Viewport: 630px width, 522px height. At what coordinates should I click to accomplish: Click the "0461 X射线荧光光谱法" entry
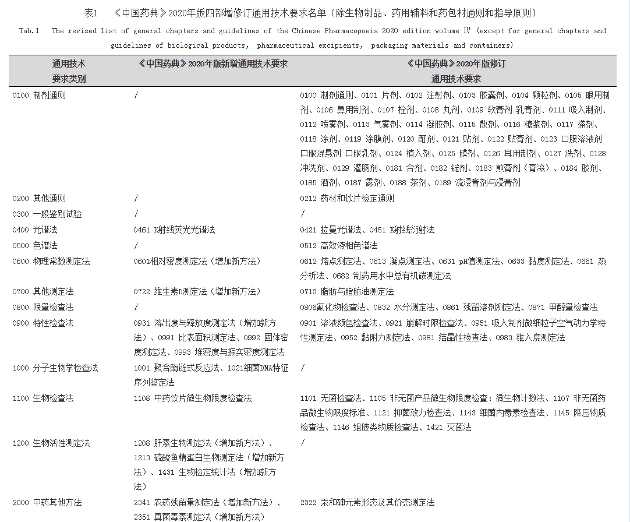pos(174,230)
